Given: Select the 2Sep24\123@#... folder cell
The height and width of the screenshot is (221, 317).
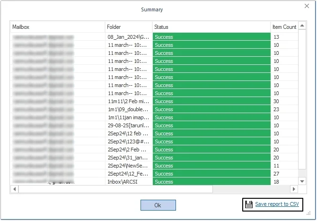Looking at the screenshot, I should [129, 141].
